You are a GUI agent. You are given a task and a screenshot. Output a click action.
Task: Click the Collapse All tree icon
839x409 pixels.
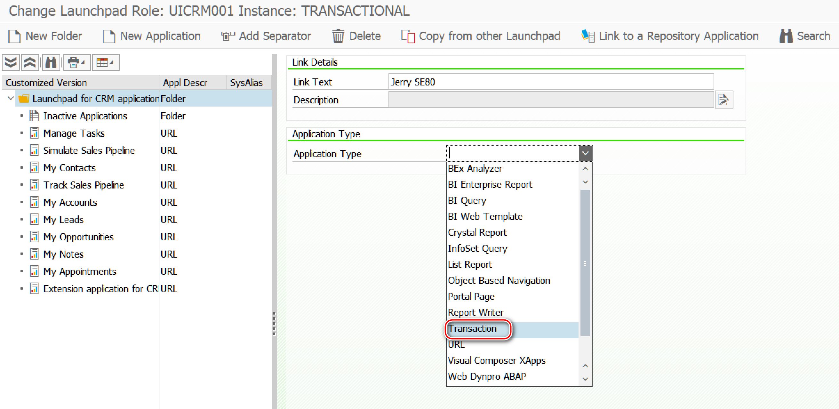pos(30,62)
